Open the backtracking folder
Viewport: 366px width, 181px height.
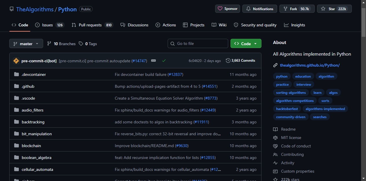[x=33, y=122]
